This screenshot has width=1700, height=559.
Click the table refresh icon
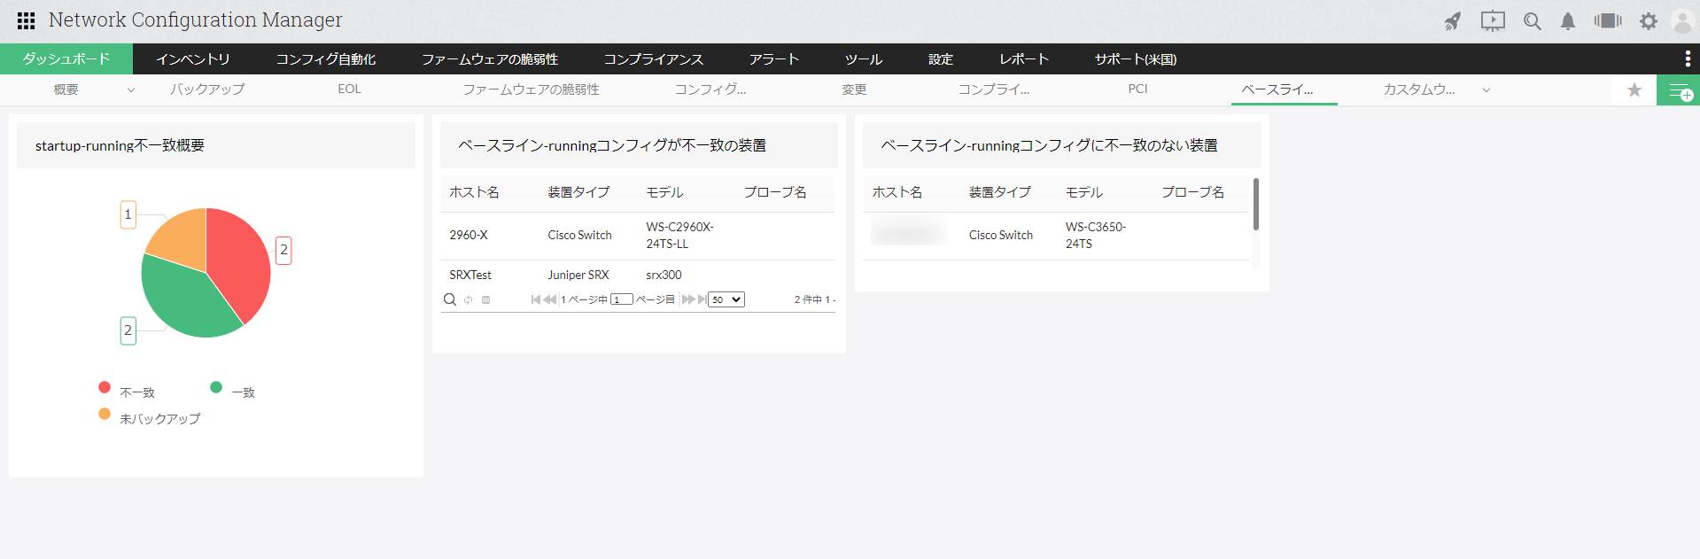pyautogui.click(x=469, y=299)
